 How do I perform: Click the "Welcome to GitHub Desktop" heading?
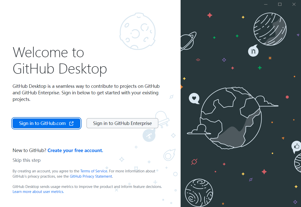coord(60,60)
